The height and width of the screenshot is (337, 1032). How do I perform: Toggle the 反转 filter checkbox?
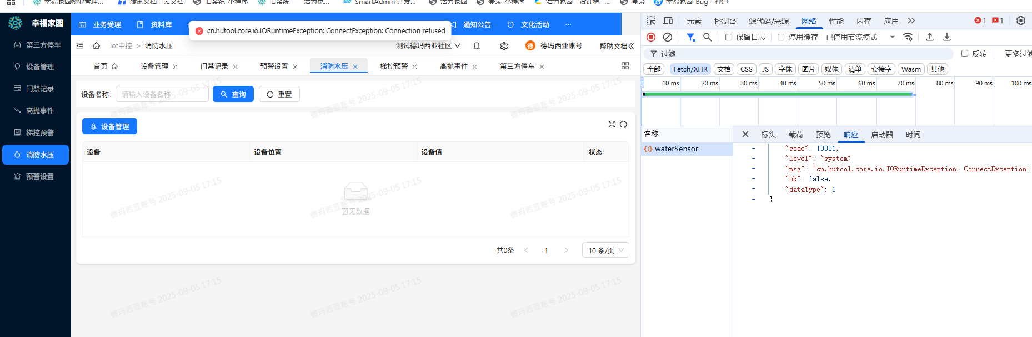[965, 53]
